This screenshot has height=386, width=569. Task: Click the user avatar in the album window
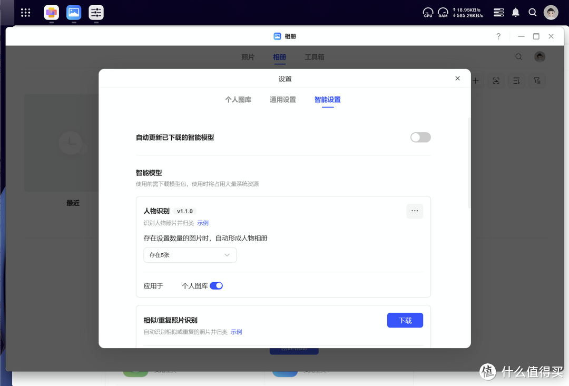539,56
